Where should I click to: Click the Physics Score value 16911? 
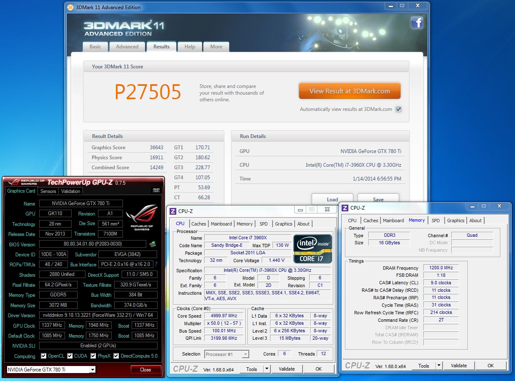(x=157, y=158)
